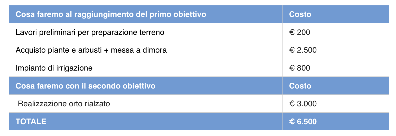The height and width of the screenshot is (136, 396).
Task: Select the 'Lavori preliminari per preparazione terreno' cell
Action: (90, 32)
